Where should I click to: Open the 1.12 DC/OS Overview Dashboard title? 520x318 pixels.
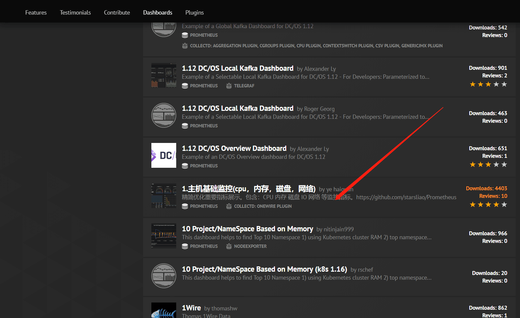coord(234,148)
